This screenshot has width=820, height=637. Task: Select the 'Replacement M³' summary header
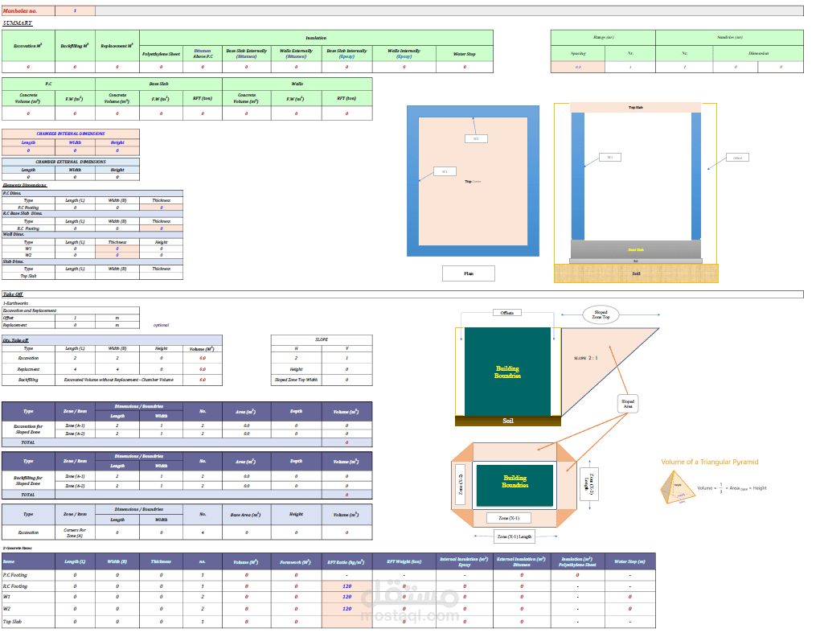click(117, 46)
